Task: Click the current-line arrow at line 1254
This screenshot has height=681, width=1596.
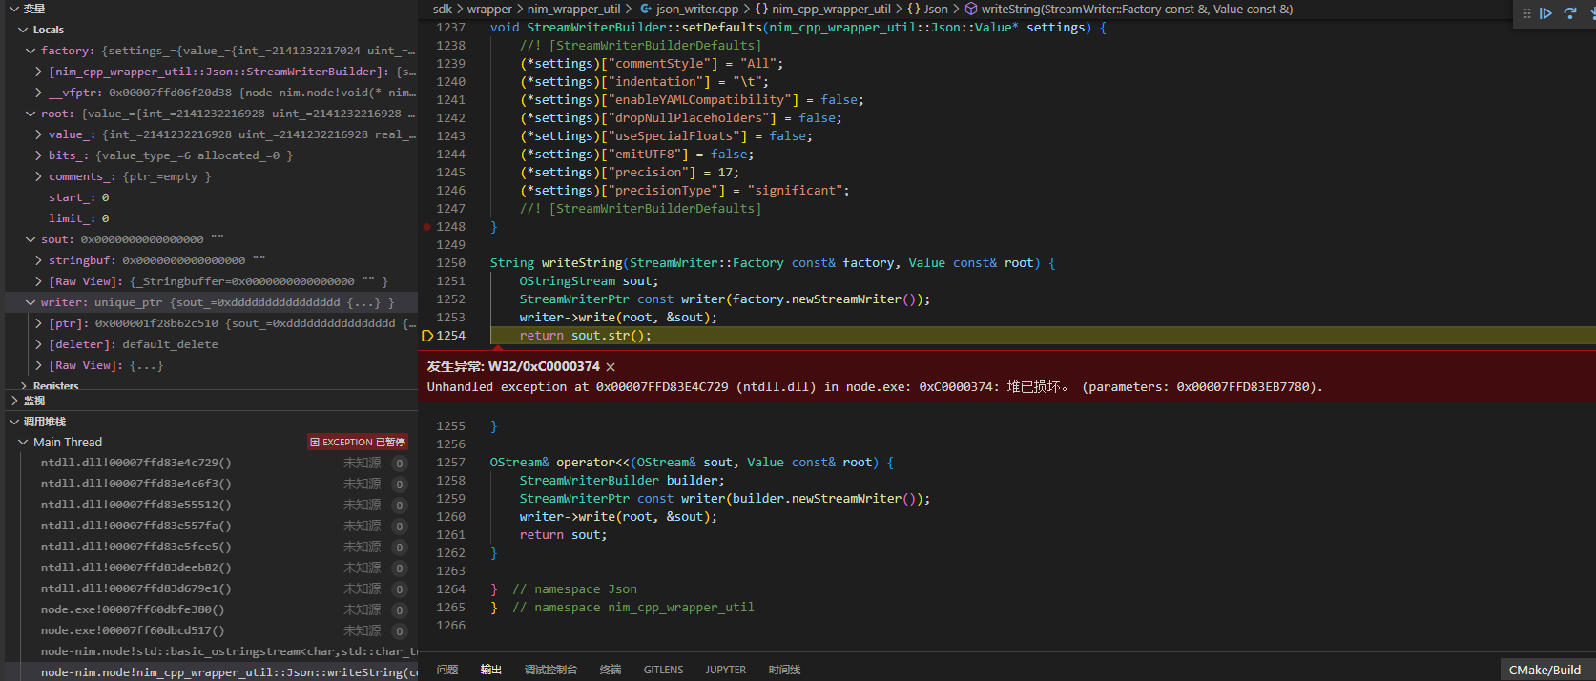Action: (427, 336)
